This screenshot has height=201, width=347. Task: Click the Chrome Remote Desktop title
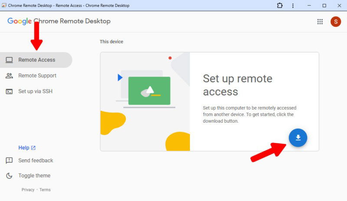(x=72, y=21)
